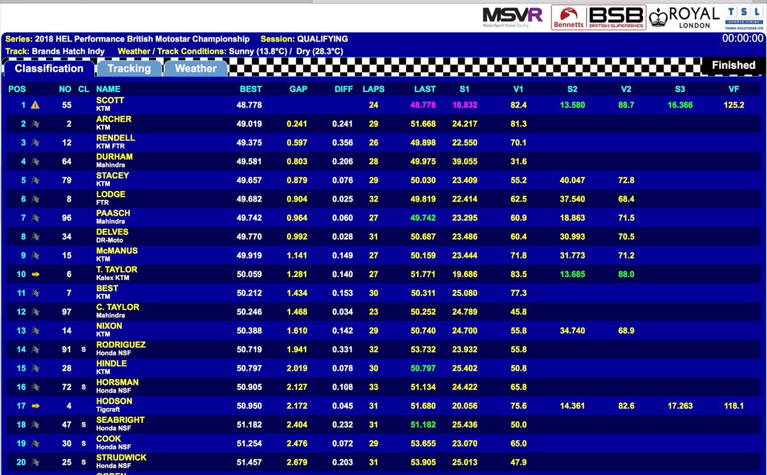Select rider name RENDELL

click(x=114, y=139)
